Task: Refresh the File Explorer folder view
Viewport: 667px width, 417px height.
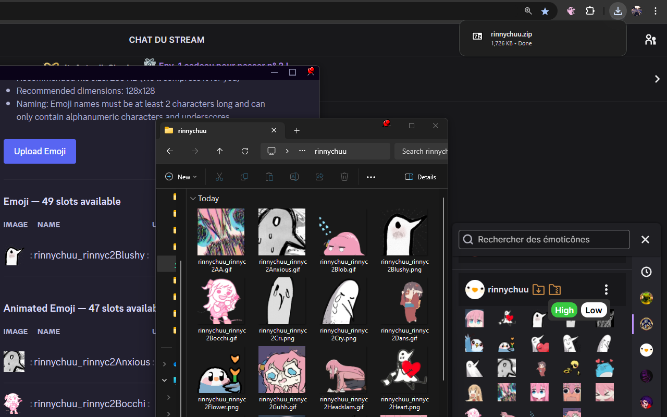Action: click(x=245, y=151)
